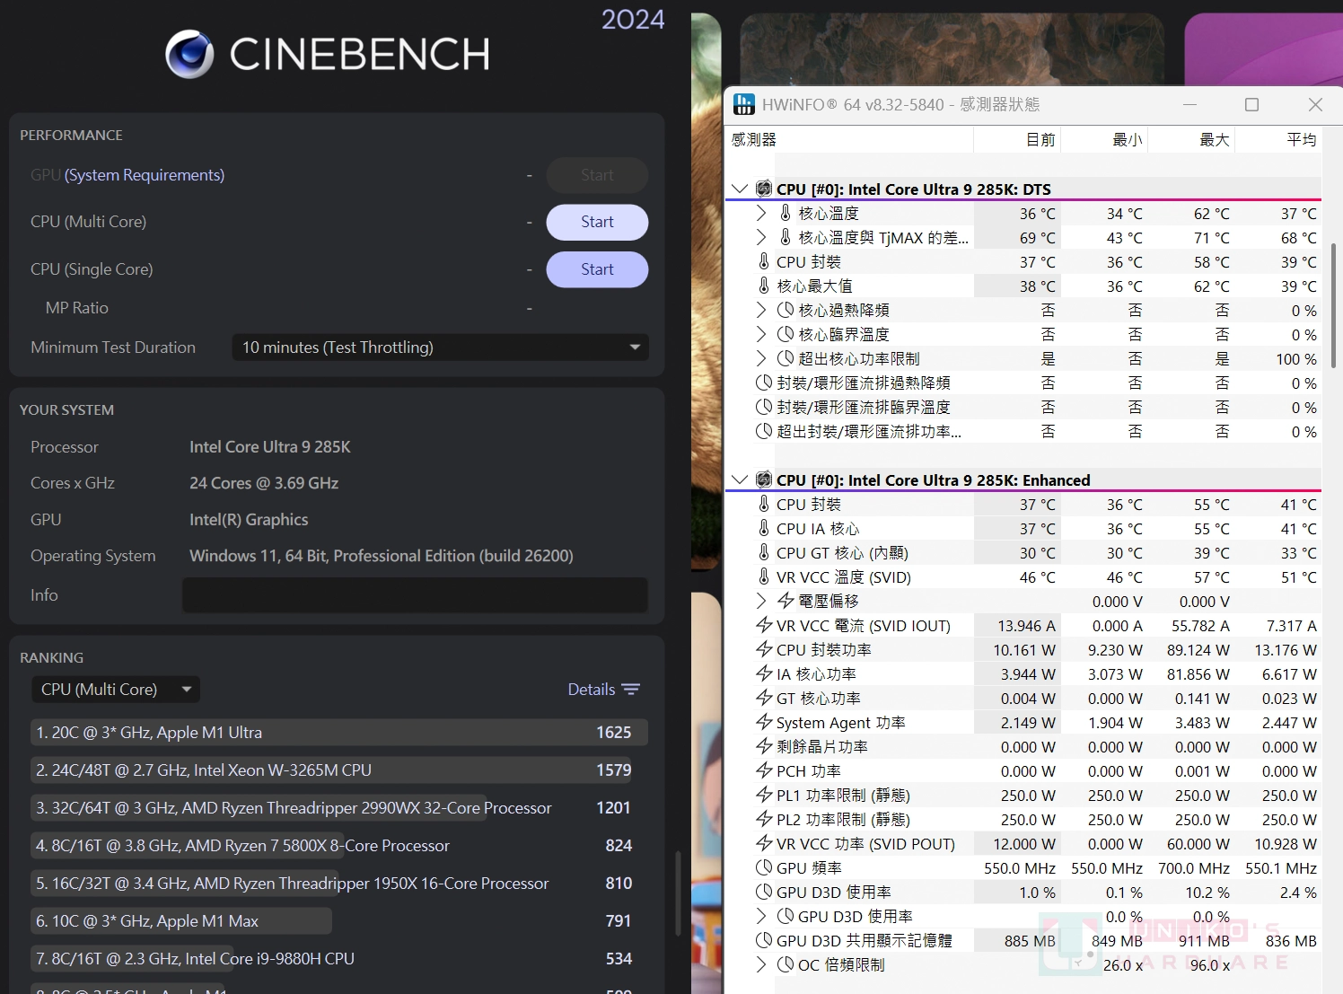Click the Cinebench logo sphere icon
The image size is (1343, 994).
click(x=189, y=54)
